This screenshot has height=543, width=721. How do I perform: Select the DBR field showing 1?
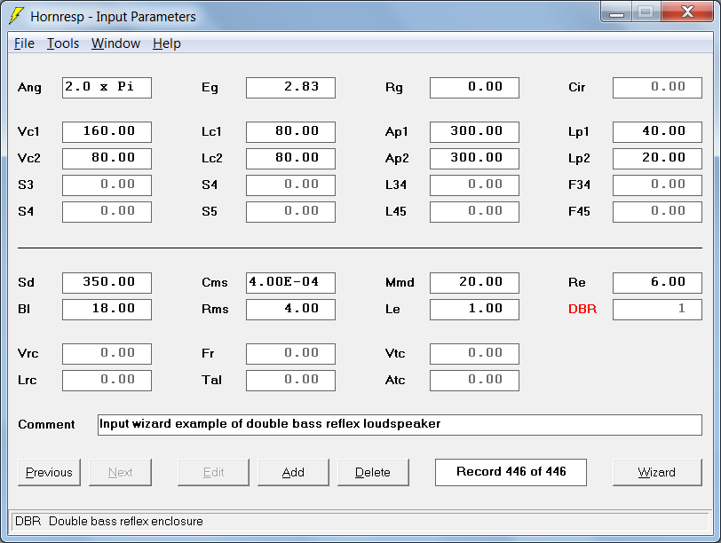coord(657,309)
